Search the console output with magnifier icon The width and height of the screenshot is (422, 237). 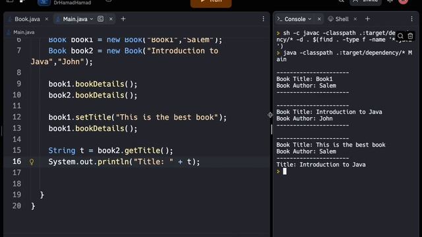click(x=400, y=36)
